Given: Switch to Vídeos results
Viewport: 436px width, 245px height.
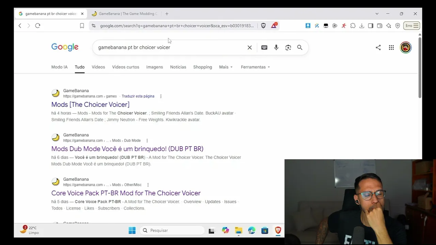Looking at the screenshot, I should 98,67.
